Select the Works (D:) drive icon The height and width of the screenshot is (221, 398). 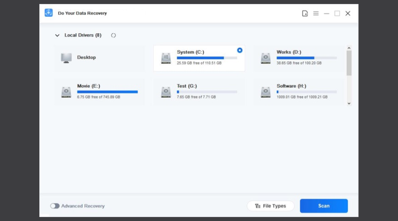point(265,58)
